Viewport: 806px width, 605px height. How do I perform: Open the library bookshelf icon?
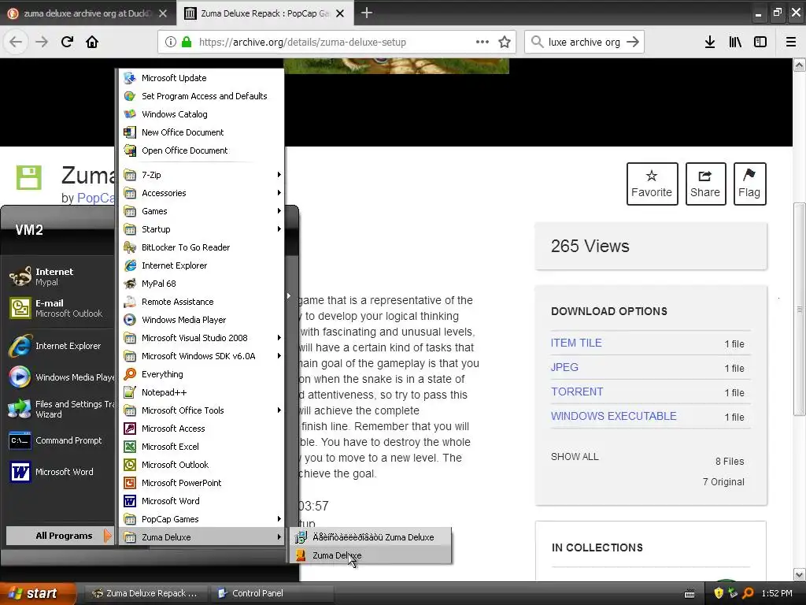click(x=735, y=43)
